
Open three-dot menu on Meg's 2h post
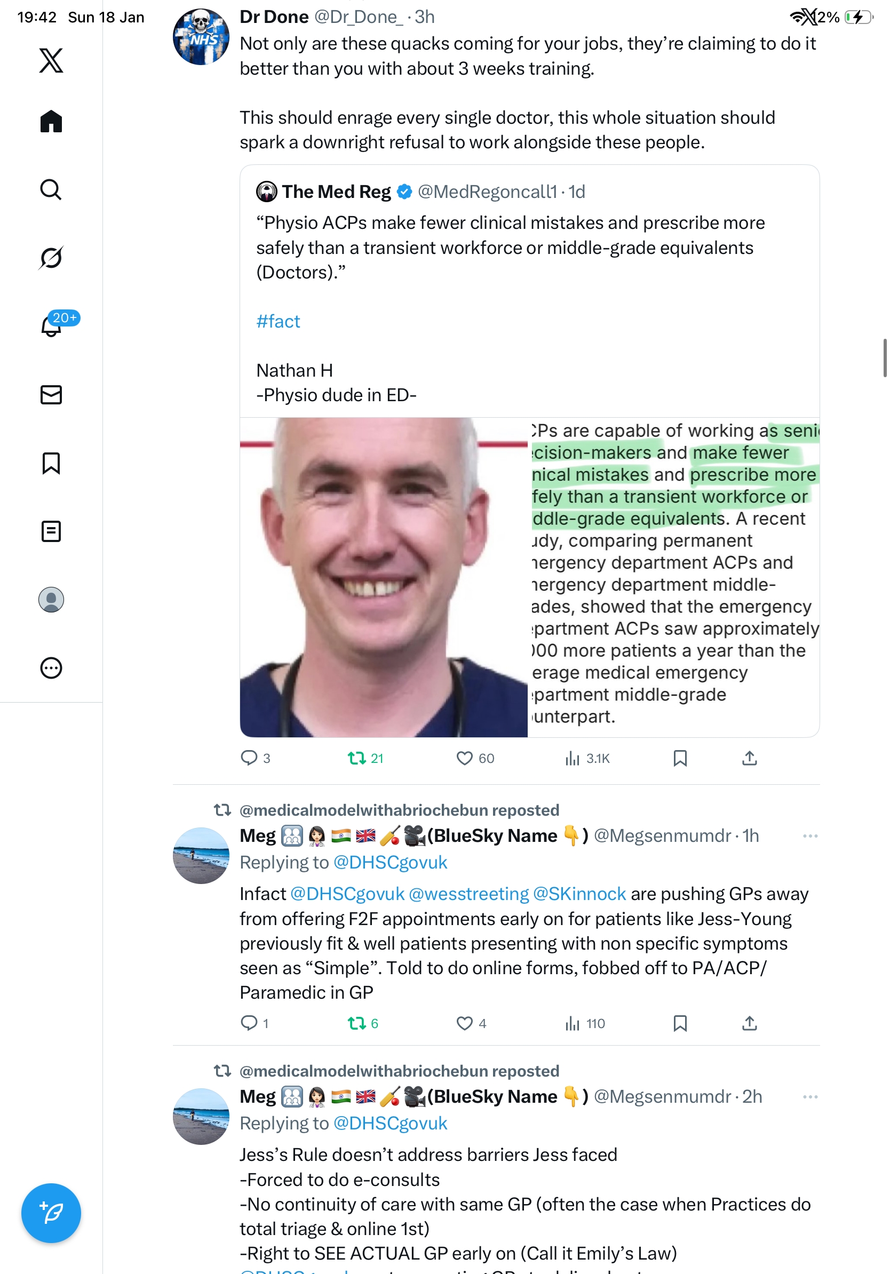point(809,1096)
